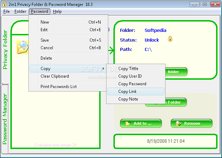222x158 pixels.
Task: Open the Folder menu
Action: click(20, 11)
